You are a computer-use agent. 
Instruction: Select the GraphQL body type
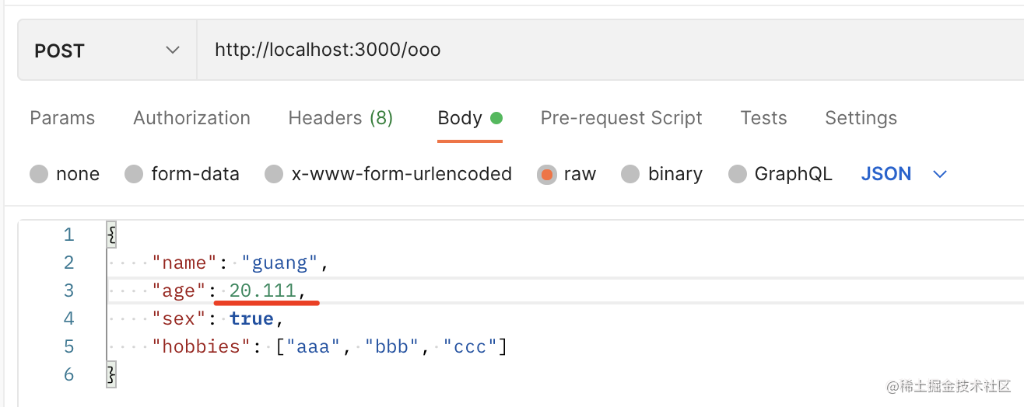pyautogui.click(x=737, y=174)
